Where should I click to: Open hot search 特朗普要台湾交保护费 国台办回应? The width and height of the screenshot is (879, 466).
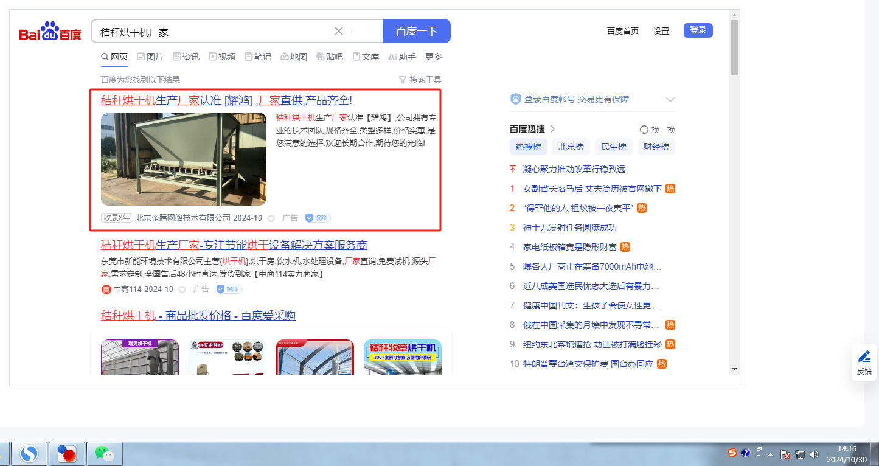click(588, 364)
